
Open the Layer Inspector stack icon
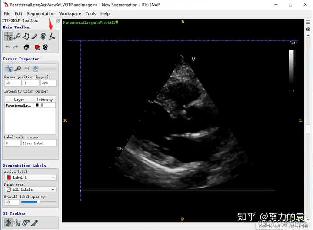pos(27,47)
